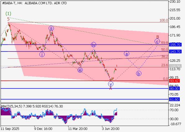Viewport: 185px width, 132px height.
Task: Select the red 93.42 price tag
Action: click(174, 81)
